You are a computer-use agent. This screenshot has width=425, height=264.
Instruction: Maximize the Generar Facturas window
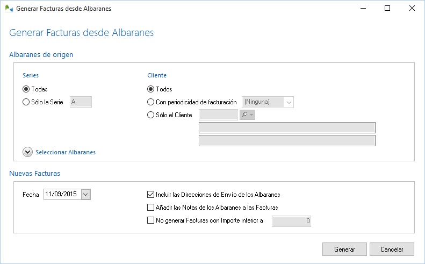[x=387, y=9]
